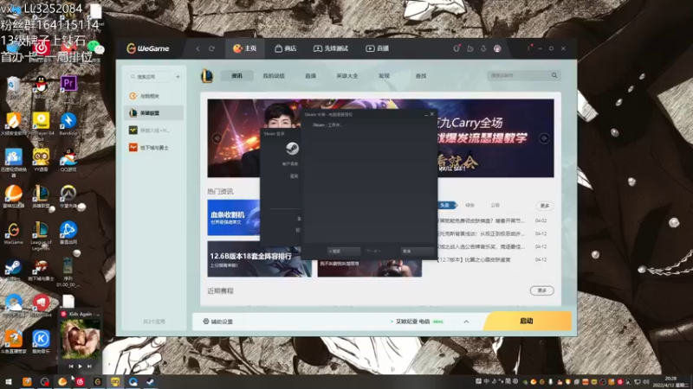The width and height of the screenshot is (693, 389).
Task: Open the 12.7版本 比翼之心 news item
Action: 474,260
